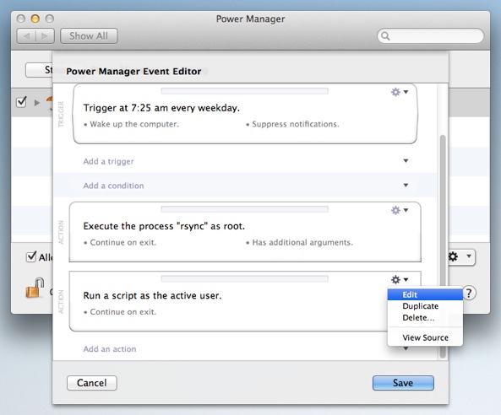Toggle the checkbox beside the padlock area

point(30,256)
